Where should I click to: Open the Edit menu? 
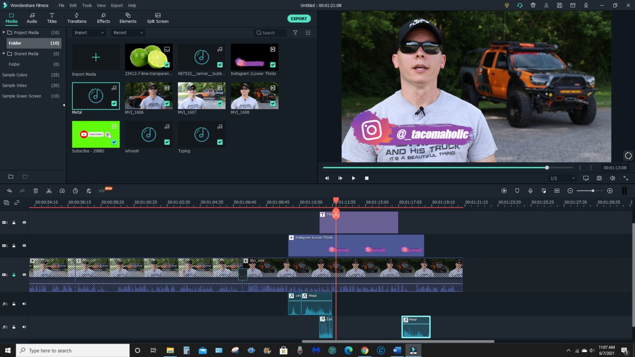click(73, 5)
